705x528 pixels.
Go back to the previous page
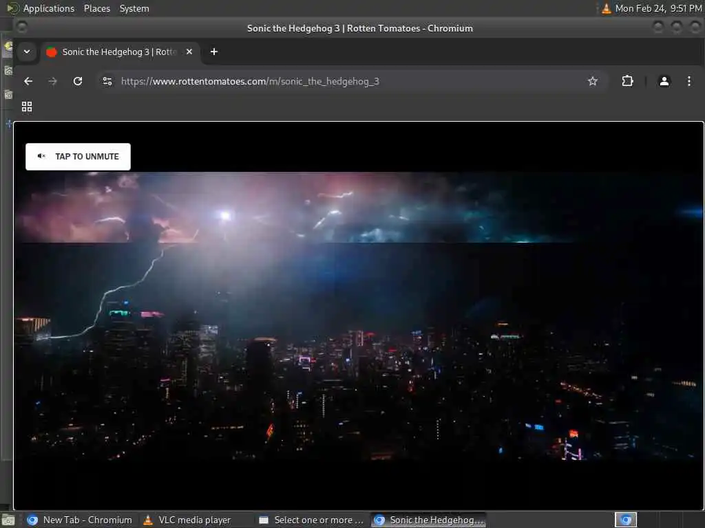click(x=28, y=81)
